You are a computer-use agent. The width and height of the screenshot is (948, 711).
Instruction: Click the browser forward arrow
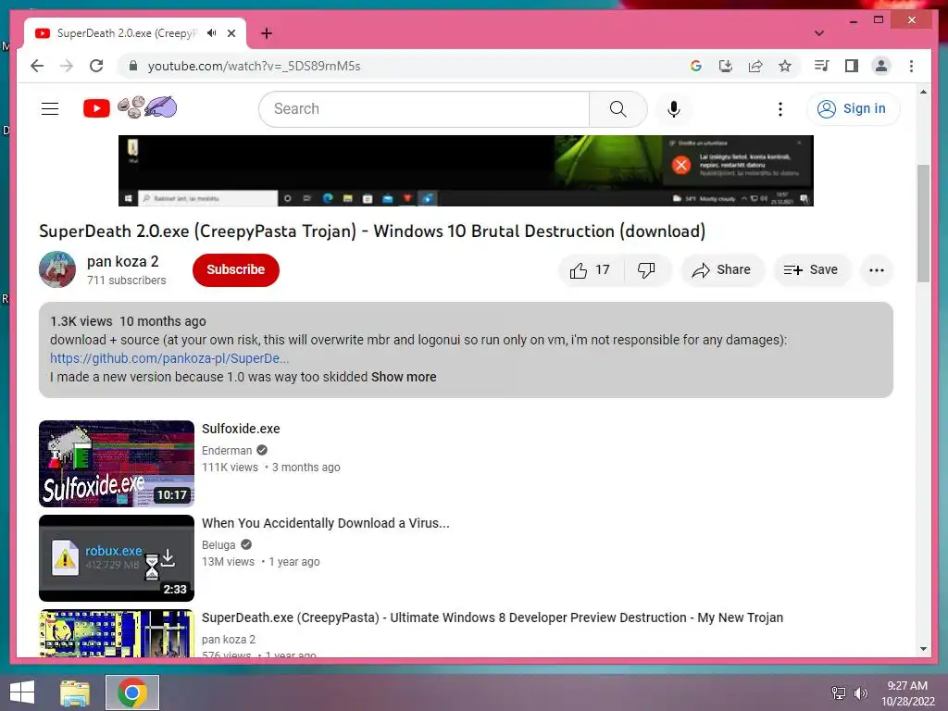67,66
